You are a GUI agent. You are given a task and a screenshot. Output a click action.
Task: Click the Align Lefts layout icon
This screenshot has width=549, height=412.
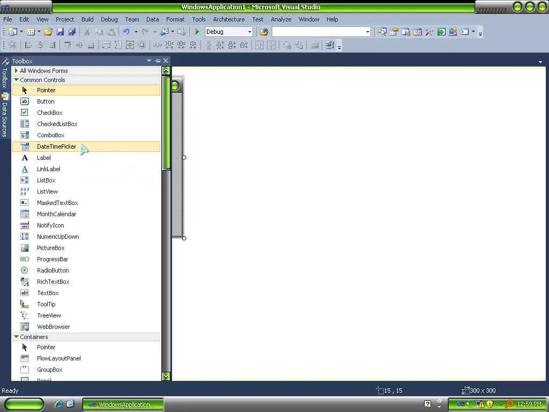tap(28, 45)
